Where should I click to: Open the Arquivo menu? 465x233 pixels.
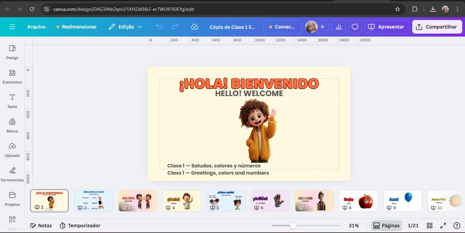tap(36, 27)
